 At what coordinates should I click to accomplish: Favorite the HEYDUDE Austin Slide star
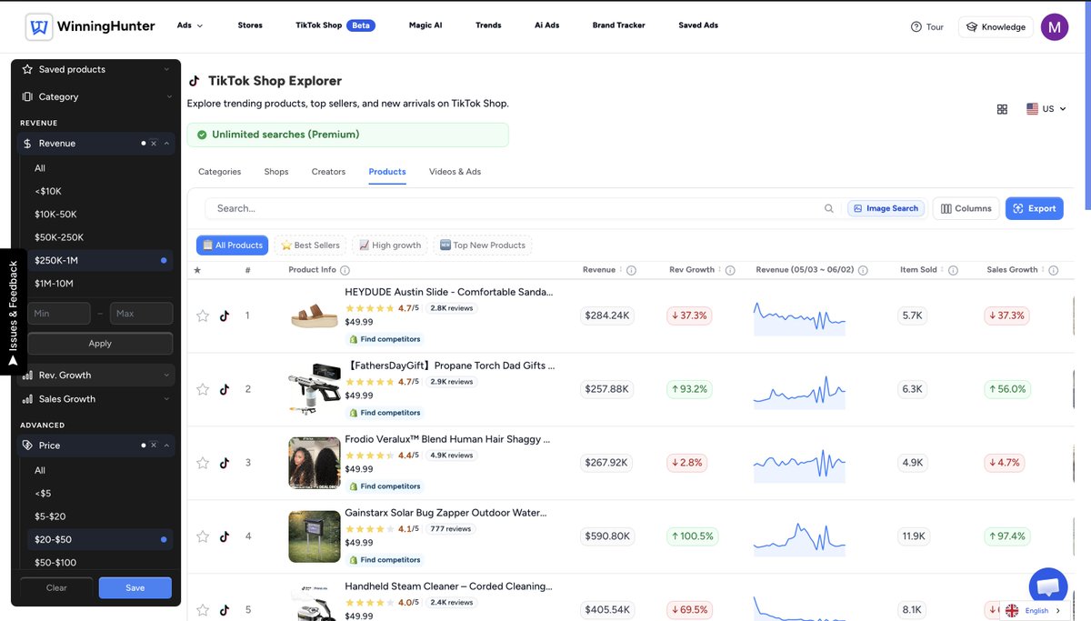coord(203,316)
